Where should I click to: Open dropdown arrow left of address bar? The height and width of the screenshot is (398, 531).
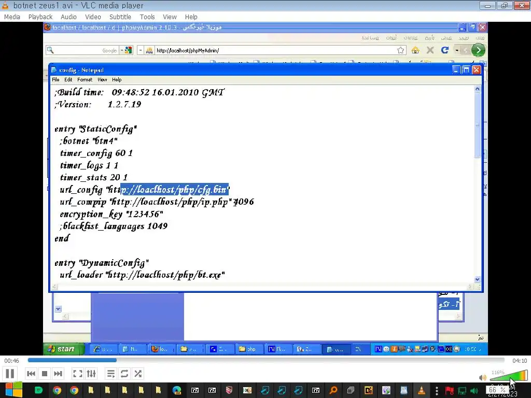140,50
